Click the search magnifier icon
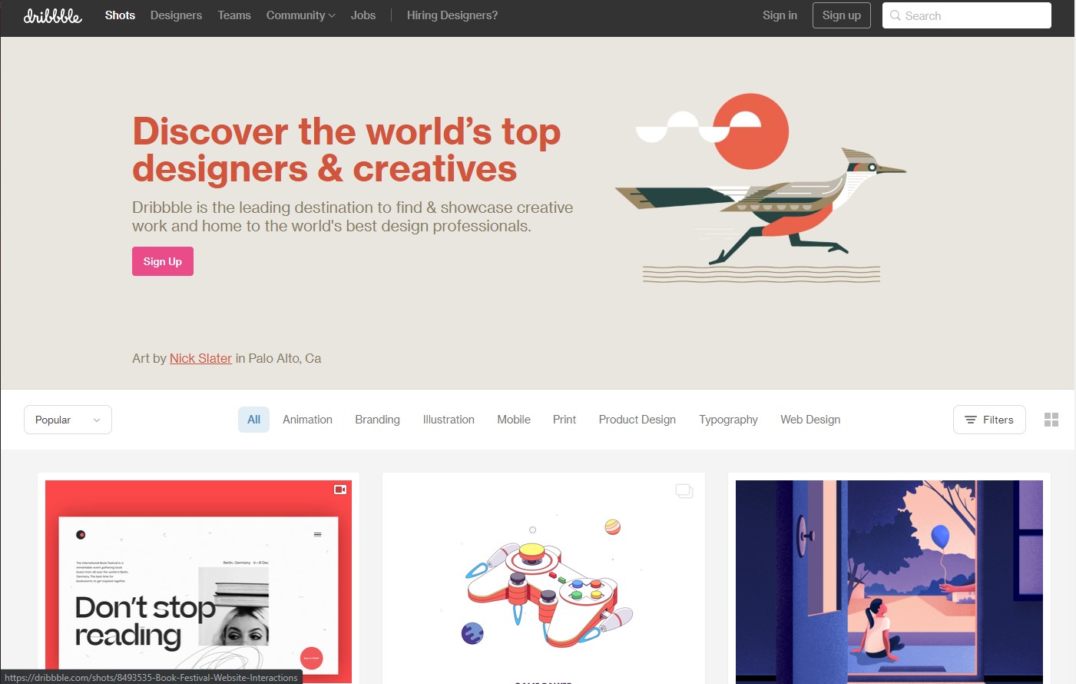Screen dimensions: 1076x684 coord(895,15)
